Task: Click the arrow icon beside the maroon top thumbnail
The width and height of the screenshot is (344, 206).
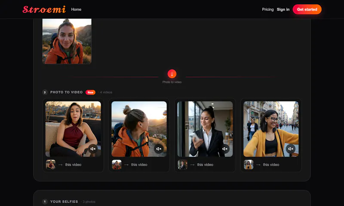Action: click(60, 165)
